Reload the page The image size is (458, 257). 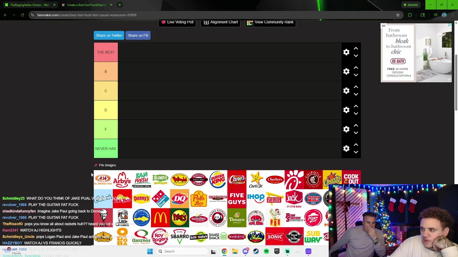(x=22, y=15)
